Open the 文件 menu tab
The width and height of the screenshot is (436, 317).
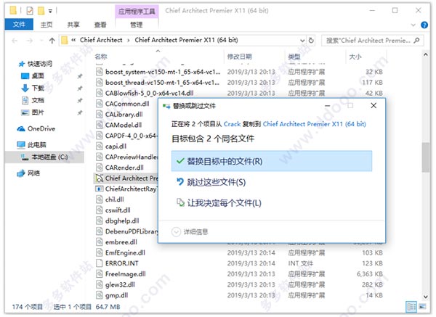pos(19,25)
